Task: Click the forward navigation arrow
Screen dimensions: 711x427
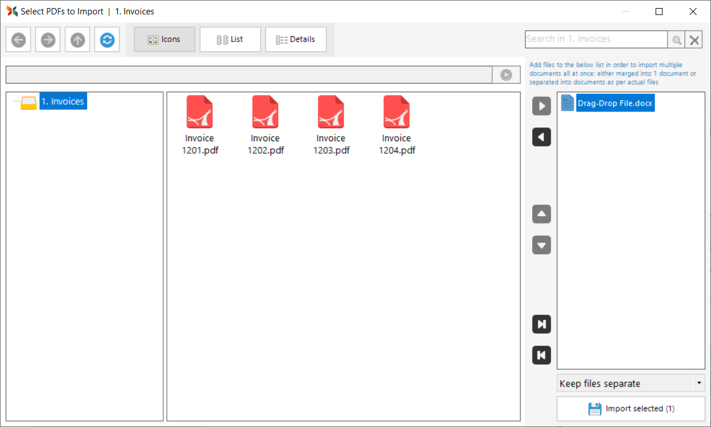Action: [x=48, y=40]
